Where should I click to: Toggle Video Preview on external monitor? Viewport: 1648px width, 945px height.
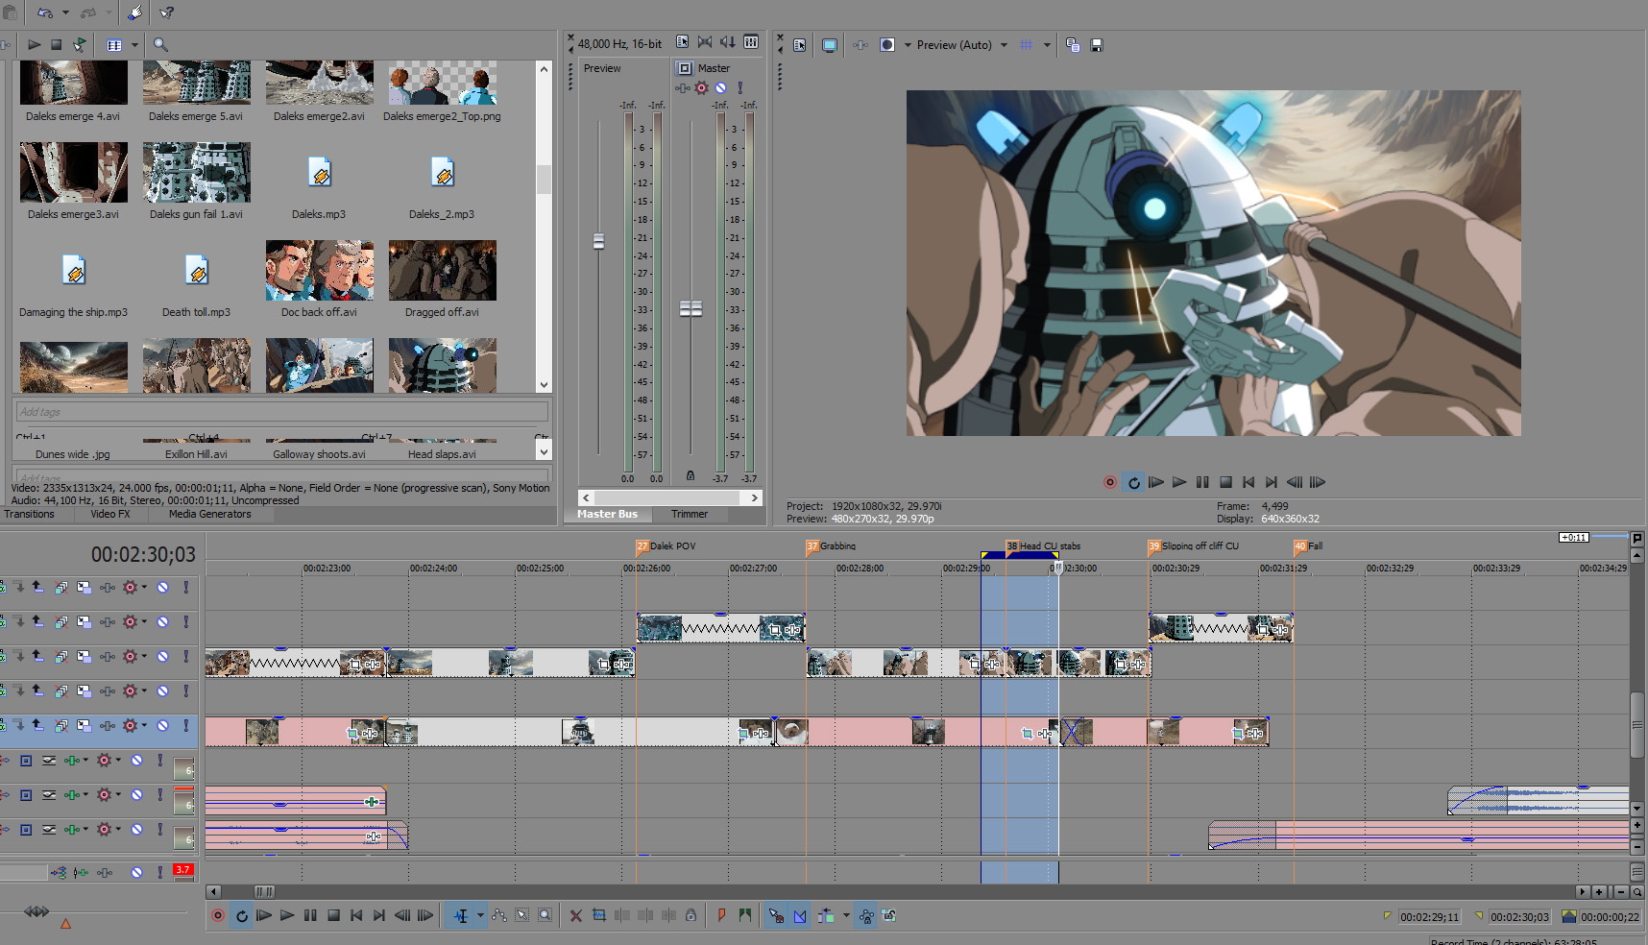coord(830,45)
